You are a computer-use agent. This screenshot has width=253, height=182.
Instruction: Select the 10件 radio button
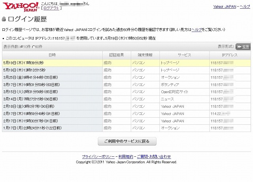[x=22, y=47]
